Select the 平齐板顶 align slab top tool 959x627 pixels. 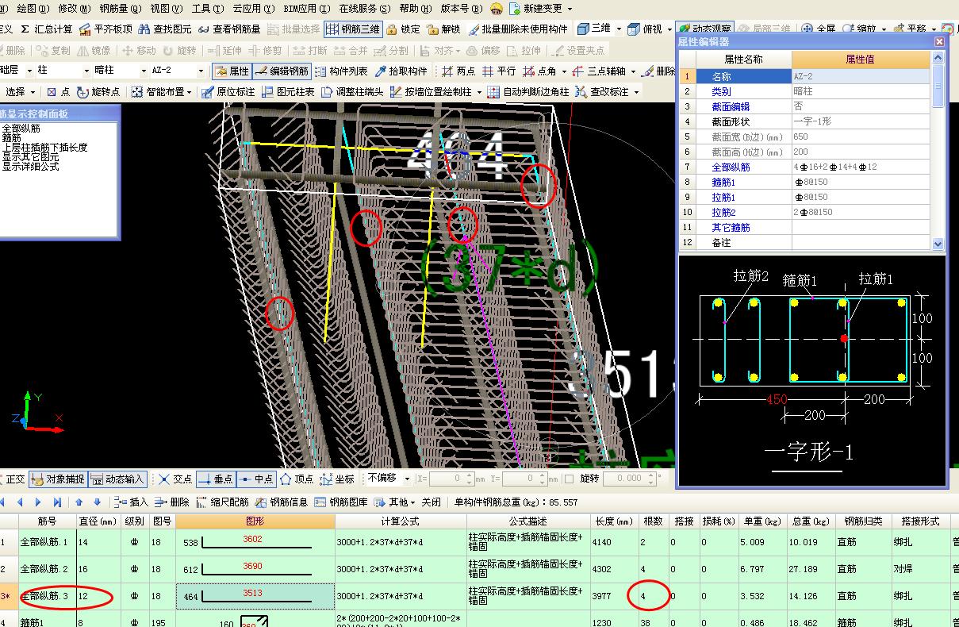pyautogui.click(x=105, y=29)
